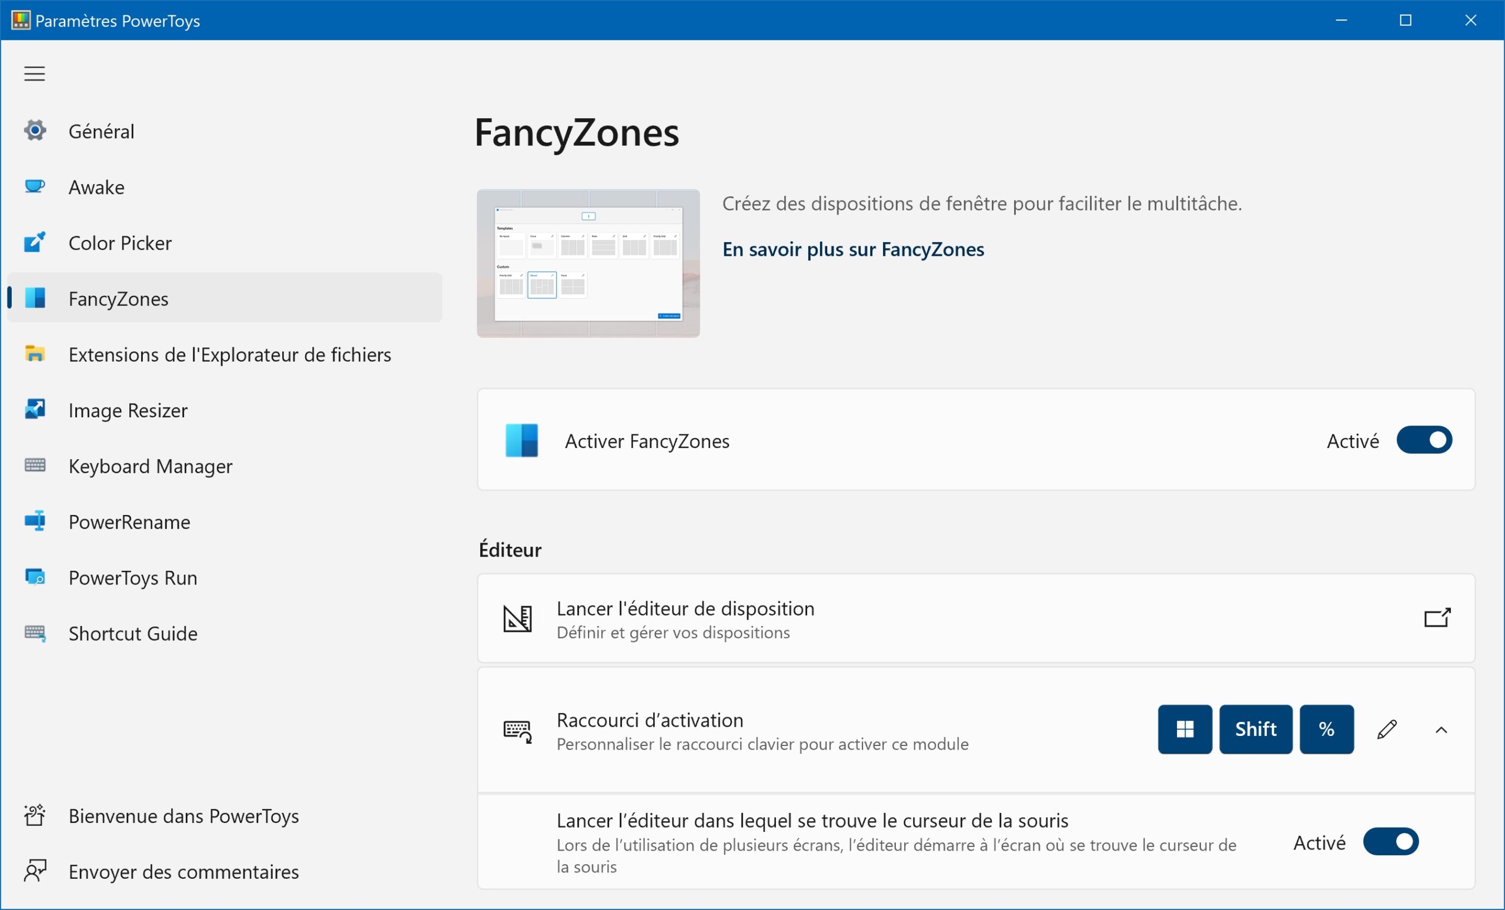Click the Shortcut Guide icon
This screenshot has width=1505, height=910.
click(35, 633)
